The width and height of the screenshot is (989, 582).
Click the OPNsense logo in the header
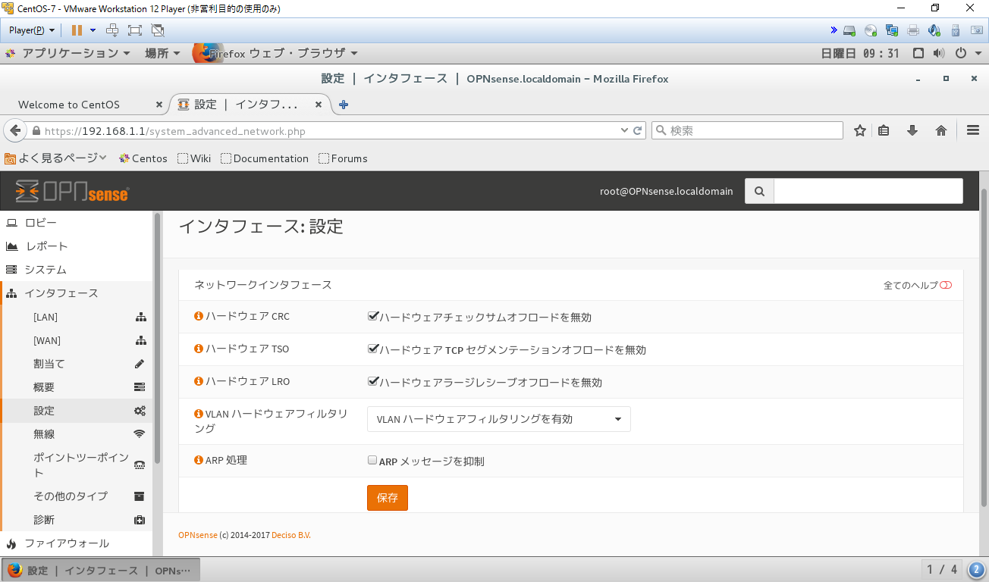[71, 191]
